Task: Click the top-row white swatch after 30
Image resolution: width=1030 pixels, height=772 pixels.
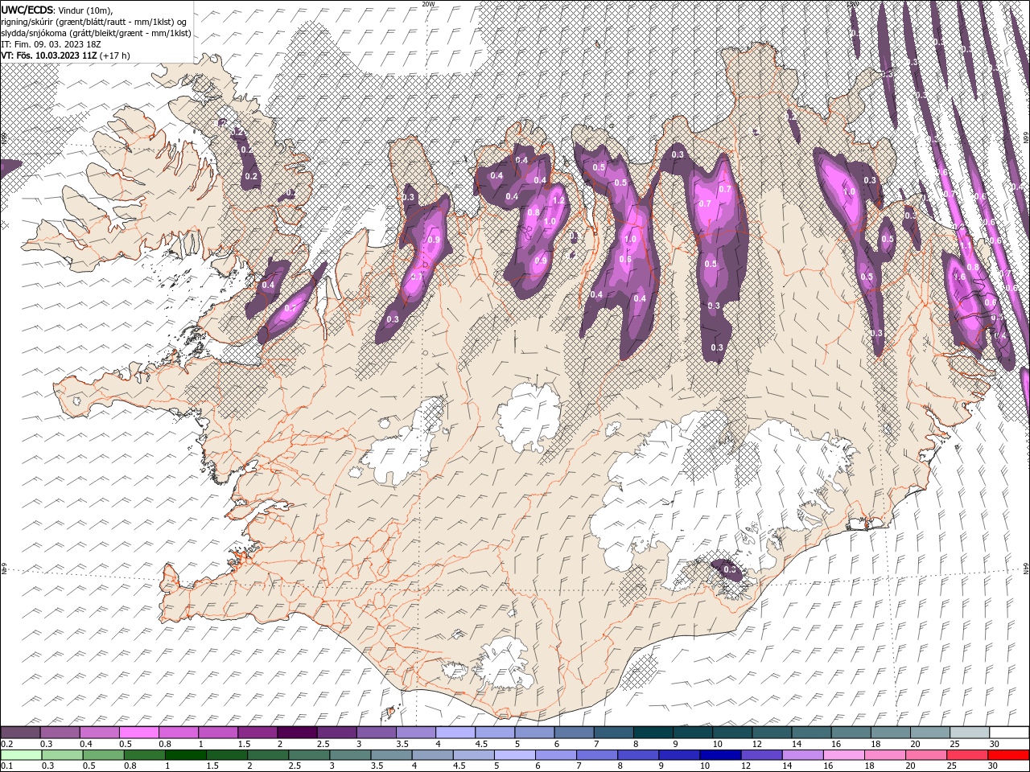Action: (x=1008, y=733)
